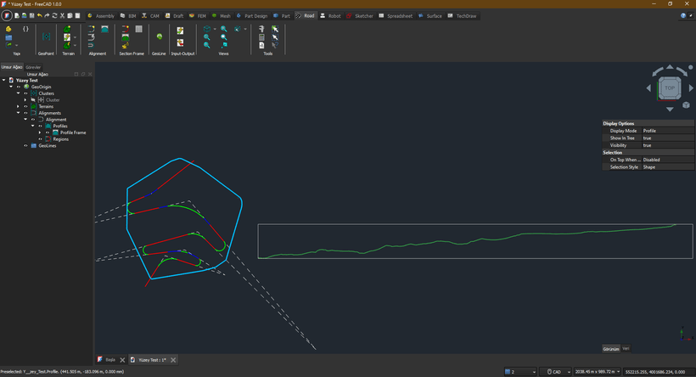Toggle visibility of Regions tree item
The height and width of the screenshot is (377, 696).
coord(40,139)
